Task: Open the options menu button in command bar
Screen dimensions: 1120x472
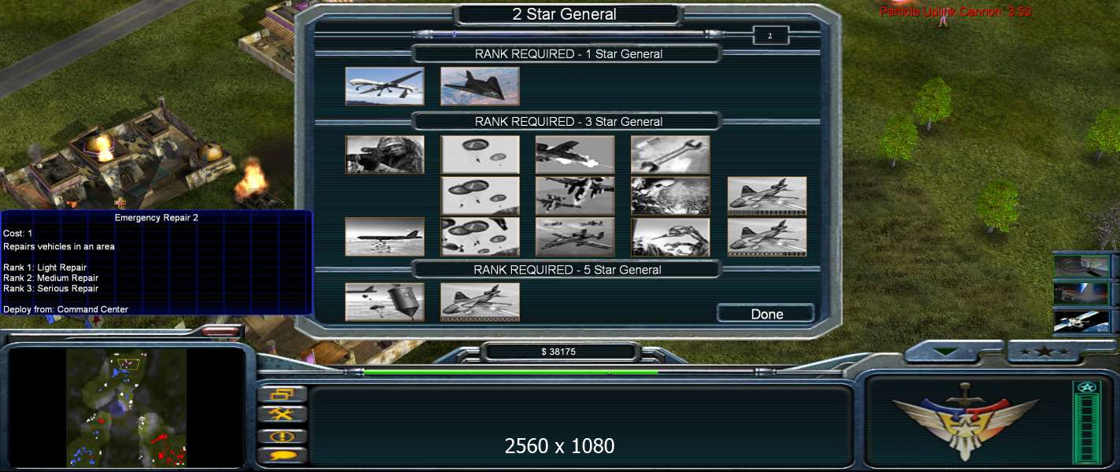Action: click(284, 395)
